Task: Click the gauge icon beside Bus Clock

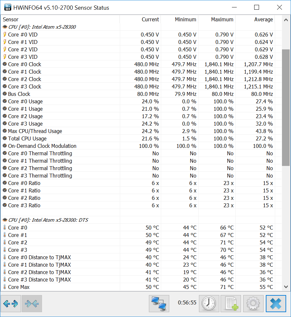Action: pos(5,94)
